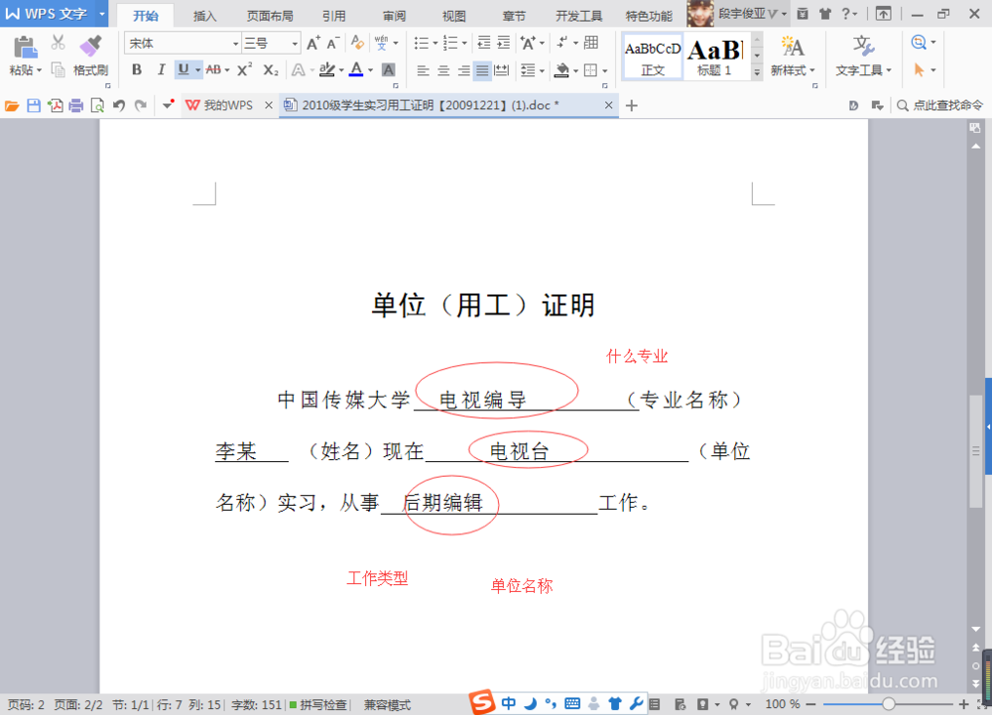992x715 pixels.
Task: Click the increase indent icon
Action: click(504, 43)
